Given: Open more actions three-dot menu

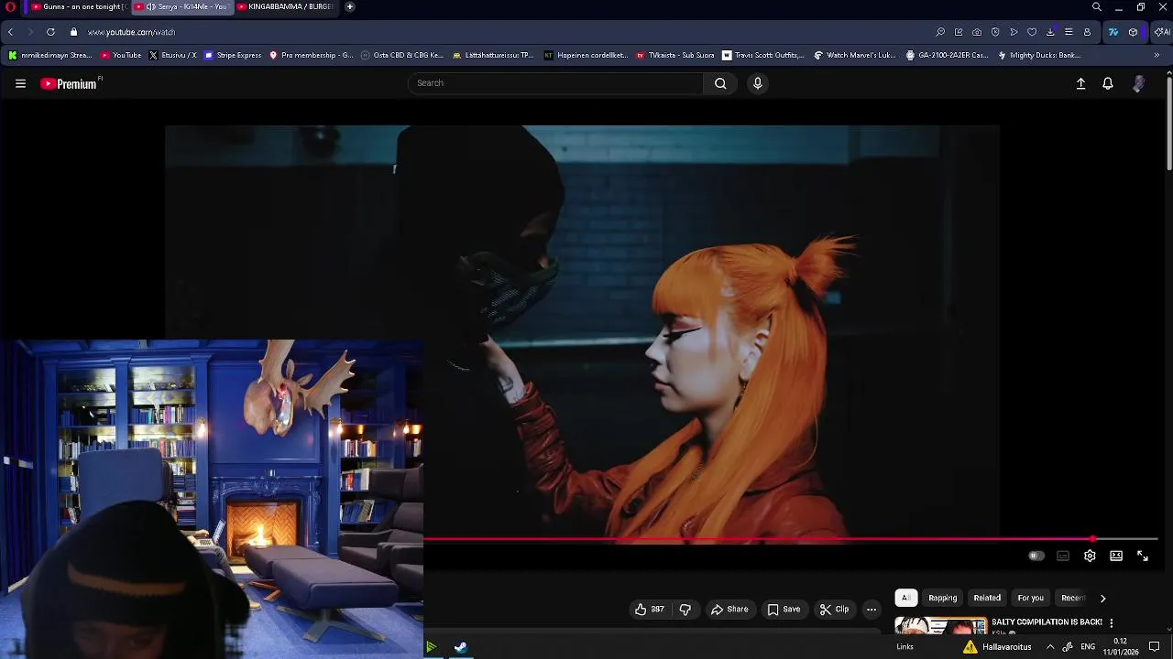Looking at the screenshot, I should click(x=872, y=610).
